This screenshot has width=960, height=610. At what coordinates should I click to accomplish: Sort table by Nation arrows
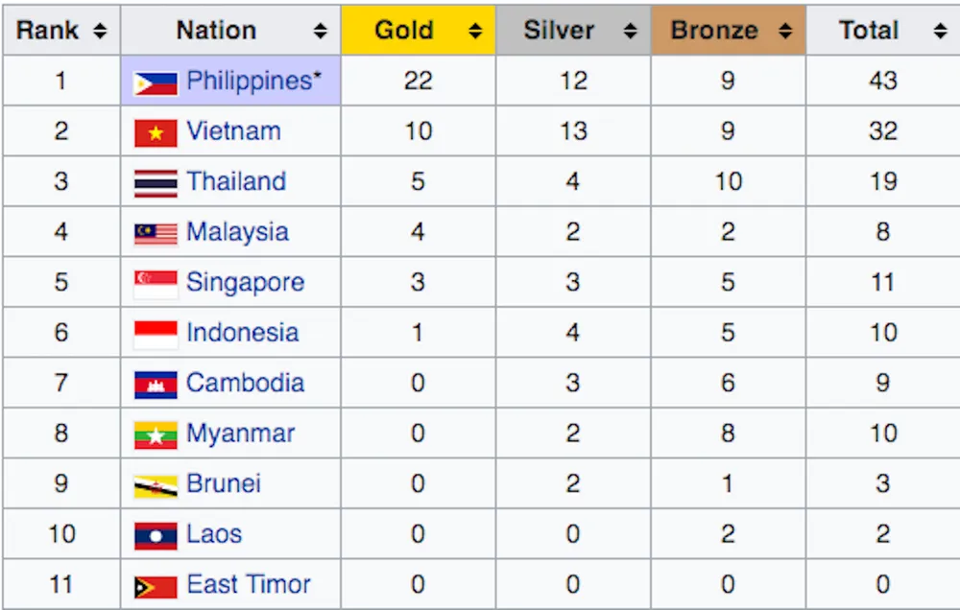pos(321,31)
